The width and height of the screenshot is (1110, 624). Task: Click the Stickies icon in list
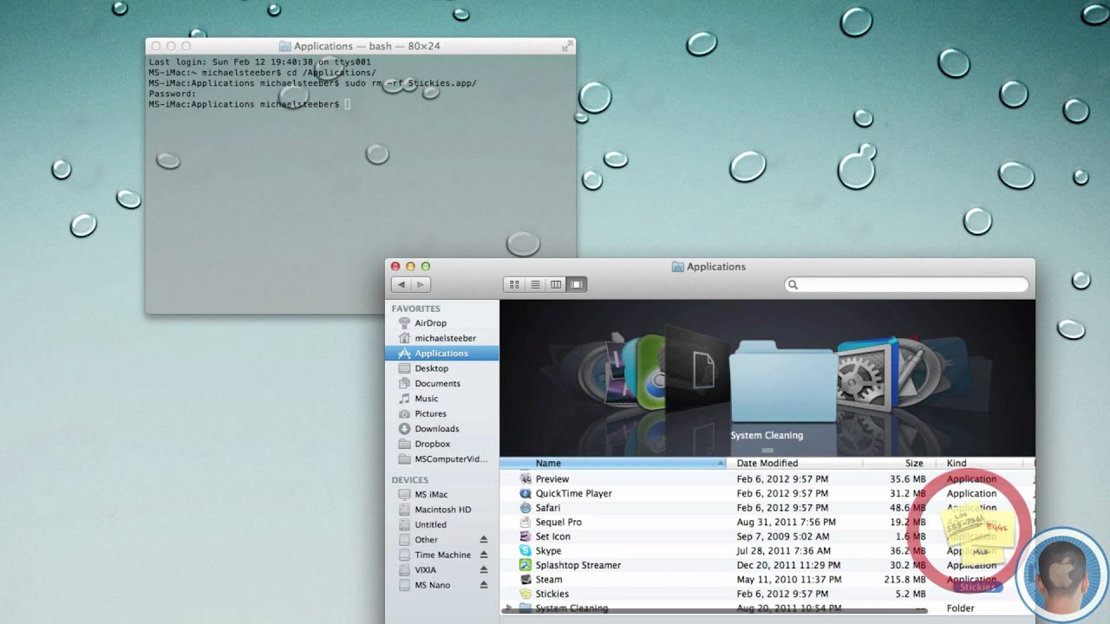click(526, 595)
